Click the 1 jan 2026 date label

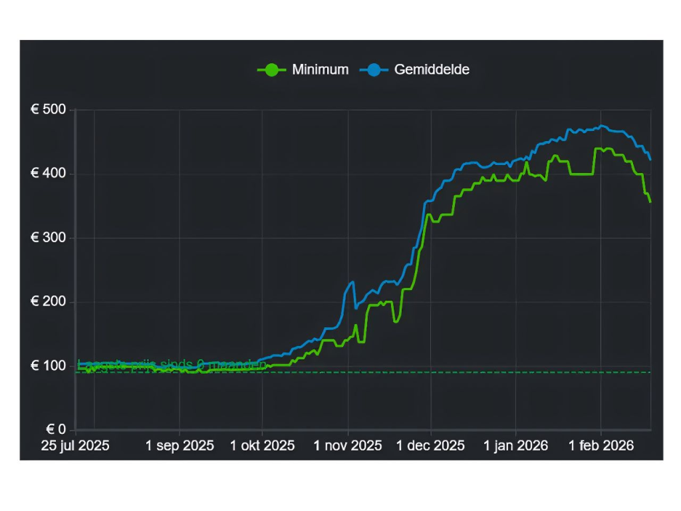[x=515, y=446]
